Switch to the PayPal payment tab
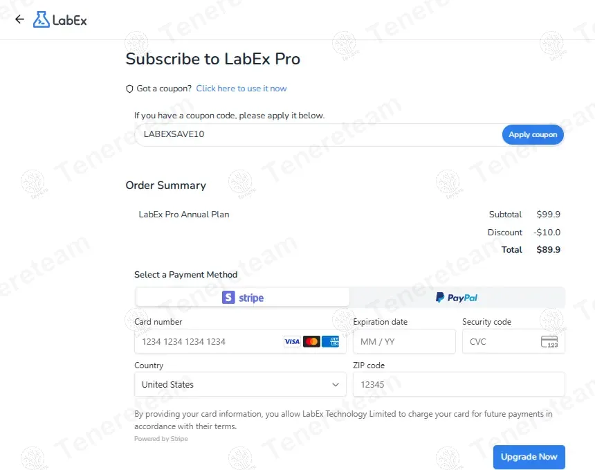Viewport: 595px width, 470px height. click(457, 298)
